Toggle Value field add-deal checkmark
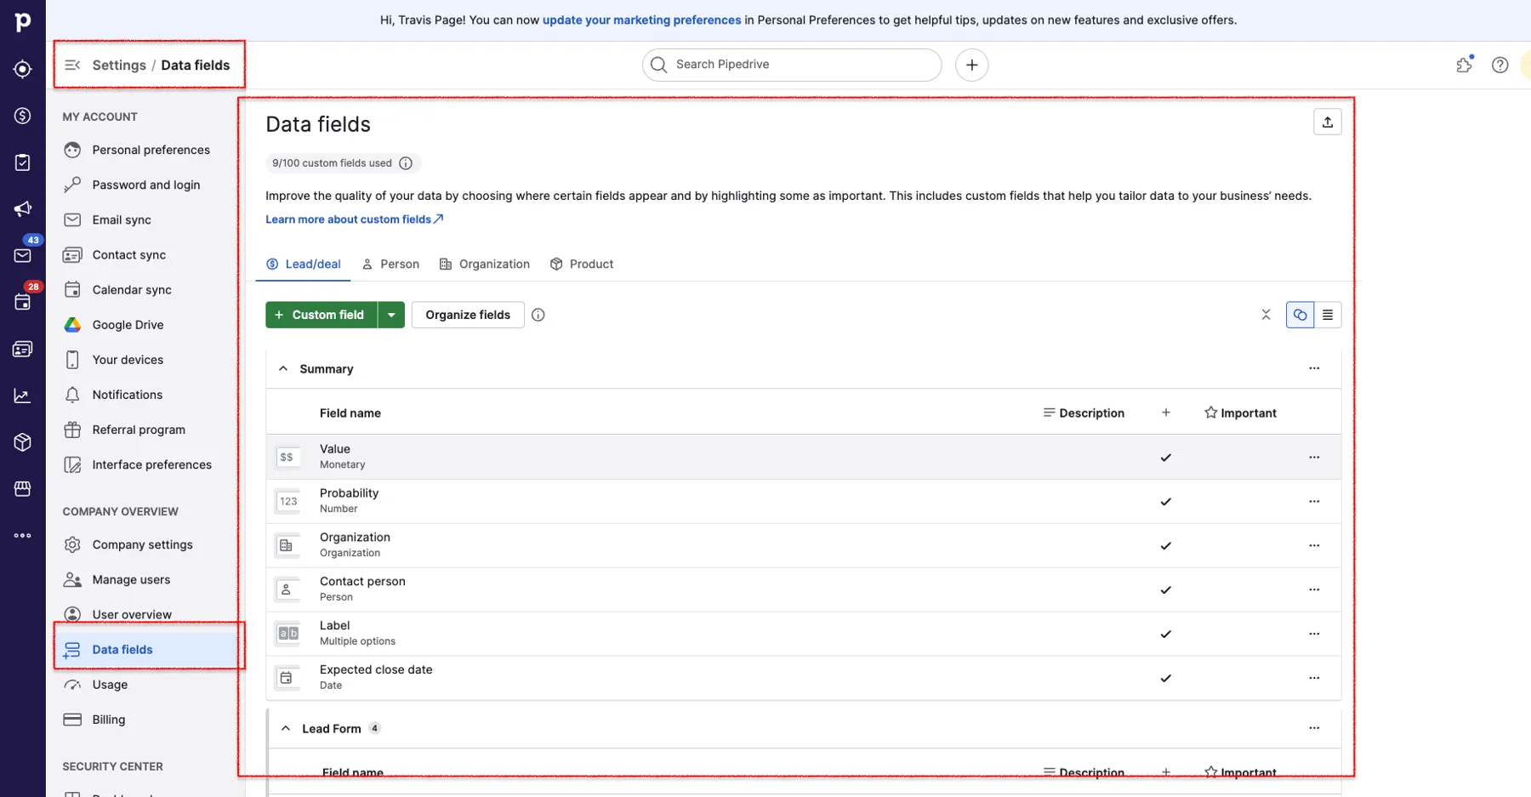This screenshot has height=797, width=1531. (x=1165, y=458)
